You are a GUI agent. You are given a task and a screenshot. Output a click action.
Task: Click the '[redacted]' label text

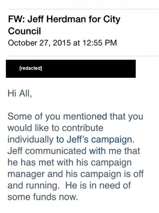(x=31, y=68)
